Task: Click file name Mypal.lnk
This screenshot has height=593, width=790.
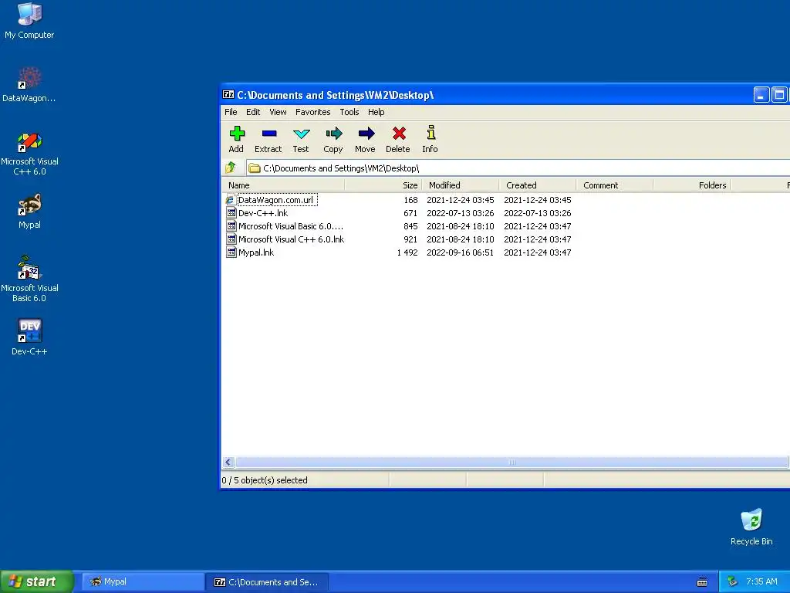Action: pos(256,252)
